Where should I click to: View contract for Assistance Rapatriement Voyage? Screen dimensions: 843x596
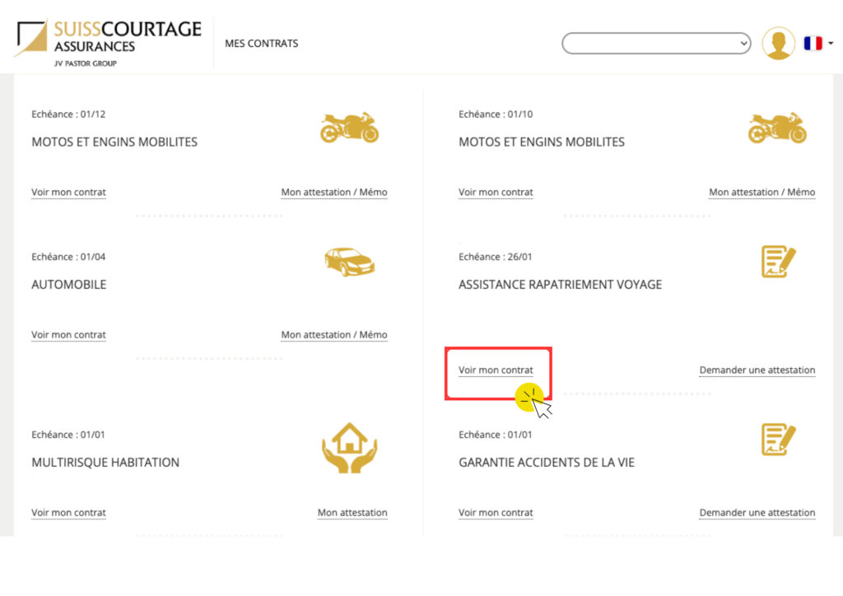[x=496, y=370]
